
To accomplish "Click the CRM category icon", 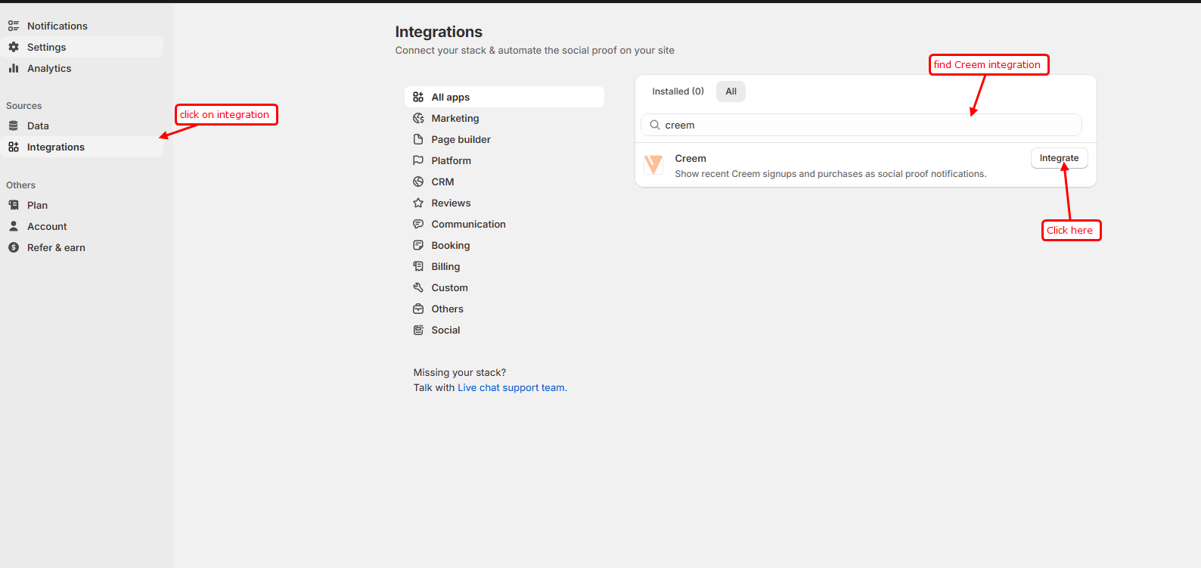I will 418,182.
